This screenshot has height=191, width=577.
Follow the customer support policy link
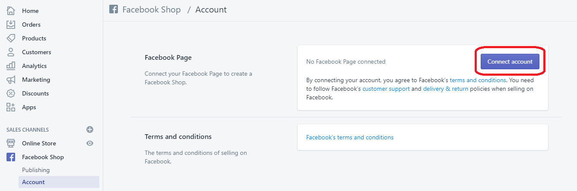[x=386, y=89]
